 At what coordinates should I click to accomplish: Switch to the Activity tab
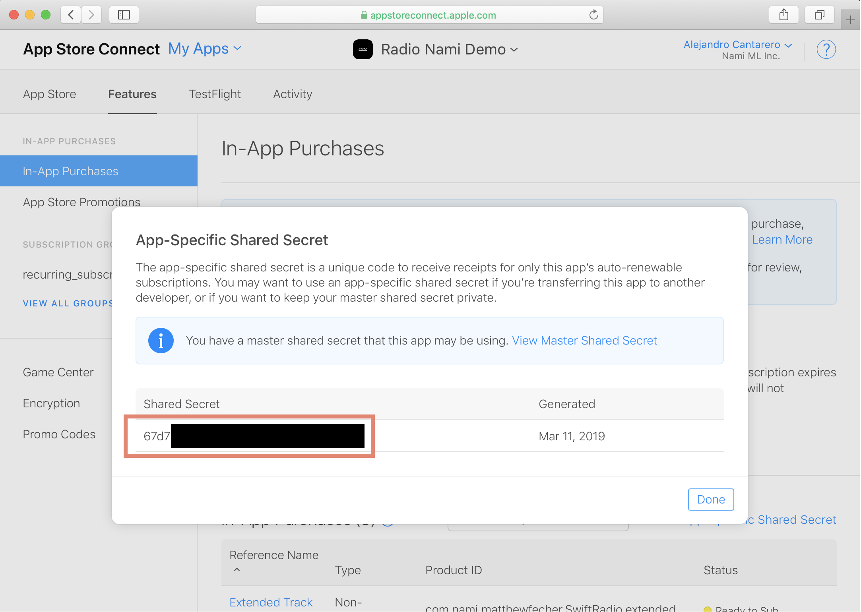[x=293, y=94]
